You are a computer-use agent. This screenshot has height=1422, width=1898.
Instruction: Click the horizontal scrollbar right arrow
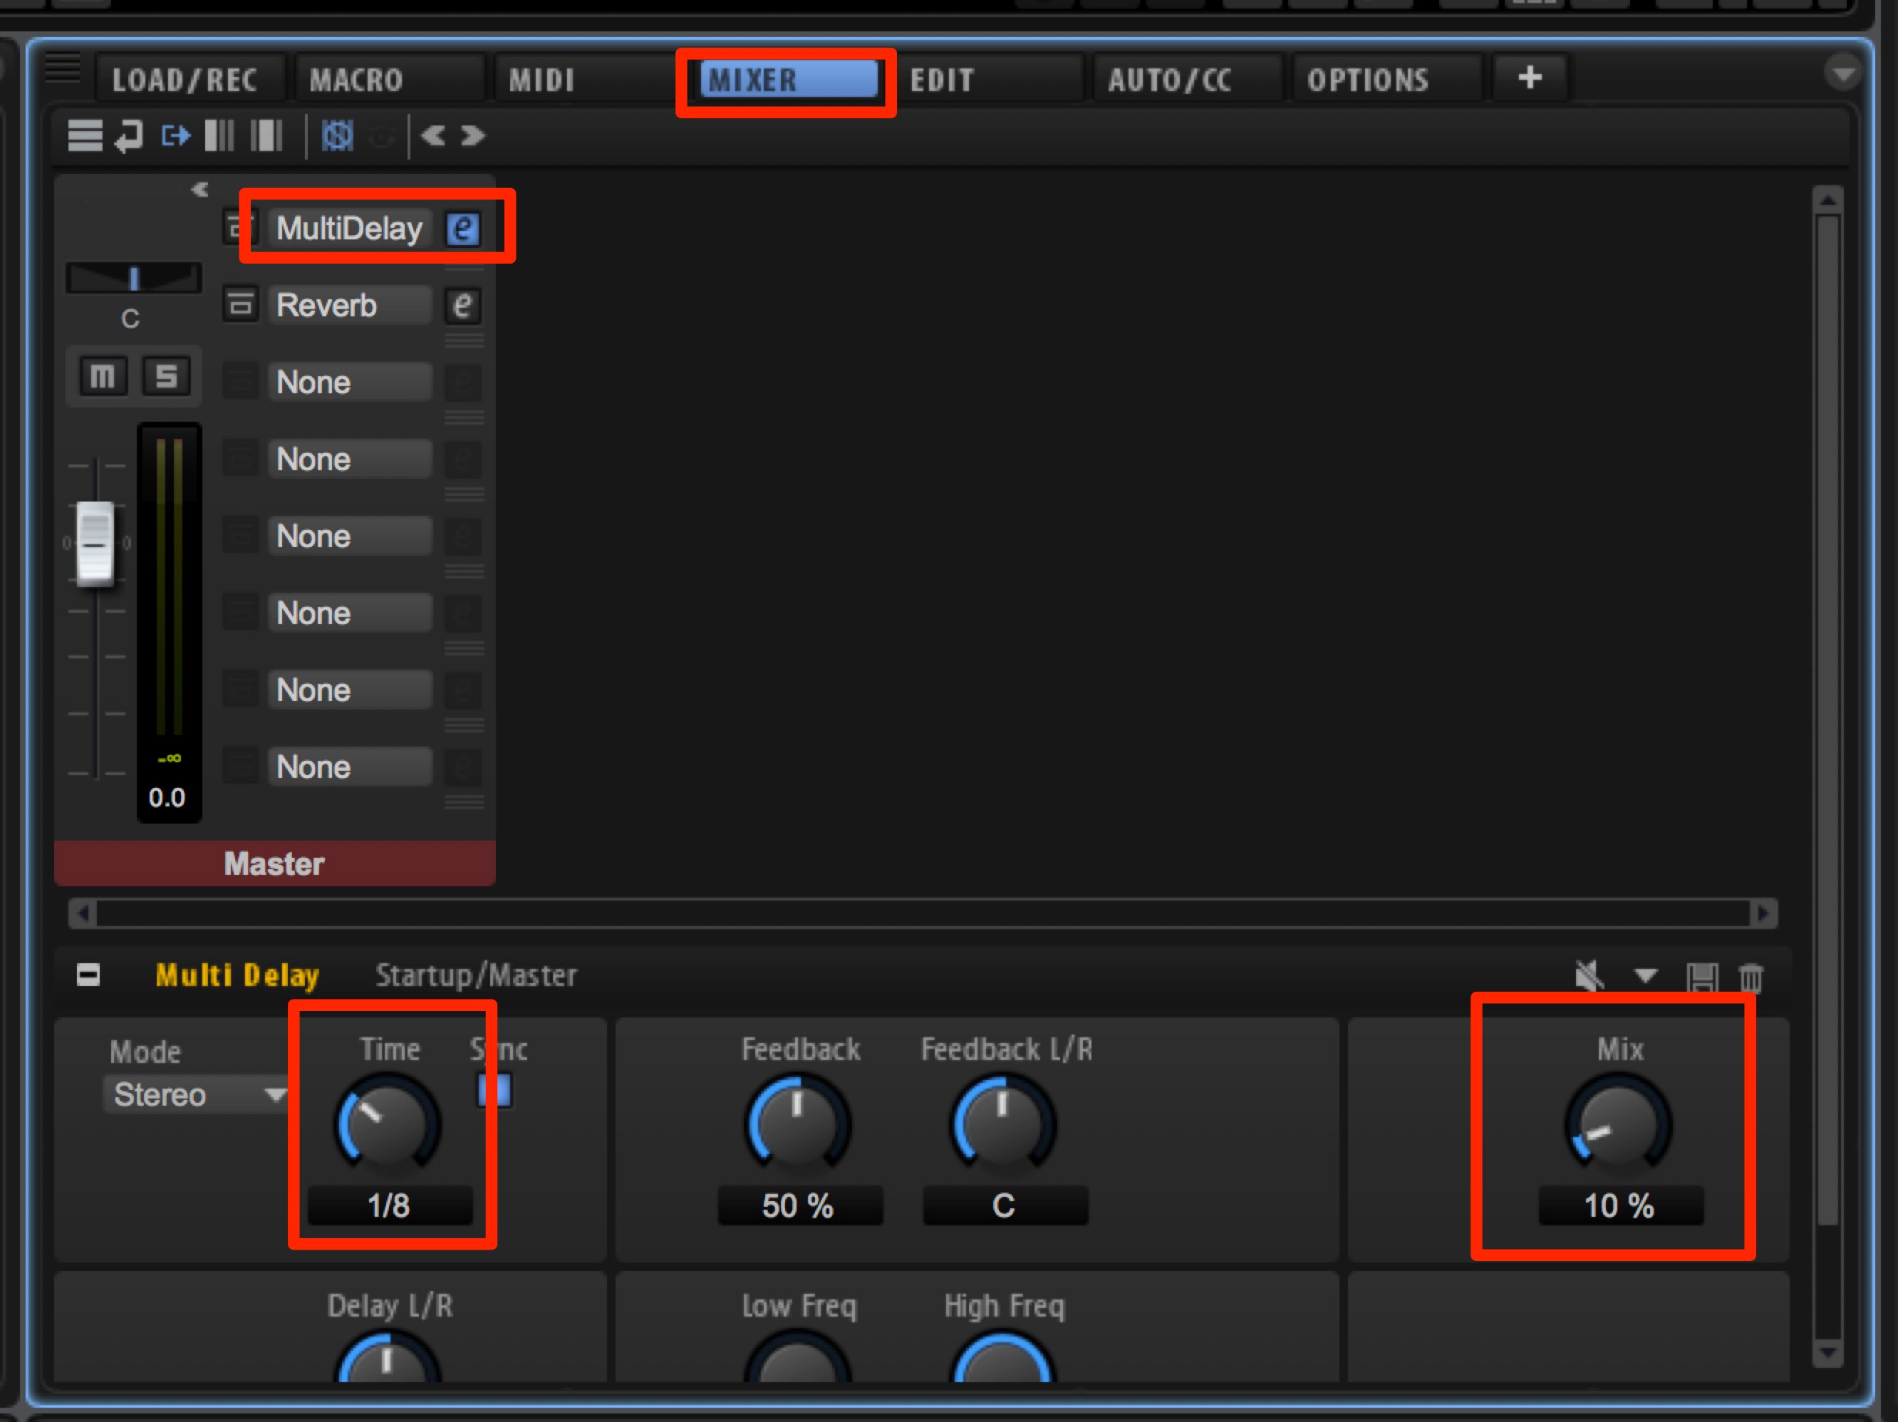click(1763, 913)
